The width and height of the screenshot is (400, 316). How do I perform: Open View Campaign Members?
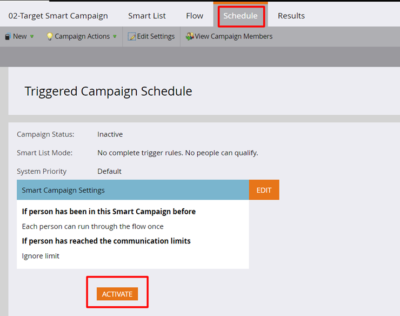pyautogui.click(x=229, y=37)
